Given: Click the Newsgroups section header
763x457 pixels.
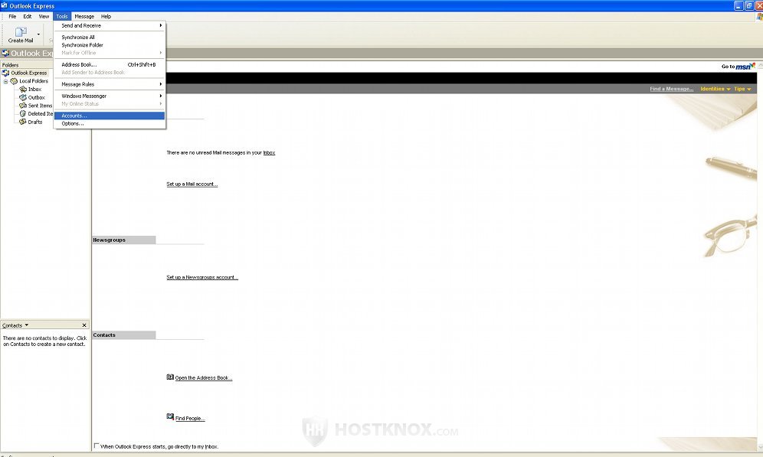Looking at the screenshot, I should tap(124, 240).
